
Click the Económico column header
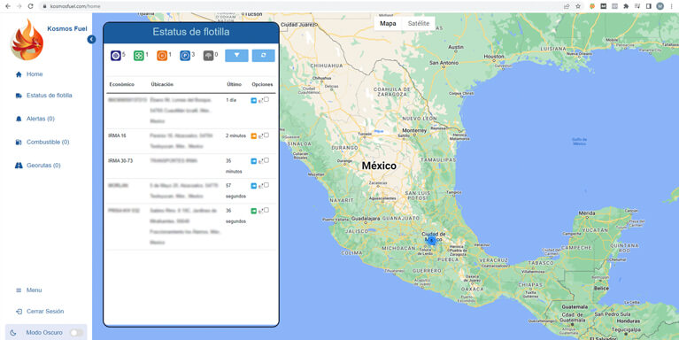[x=121, y=84]
